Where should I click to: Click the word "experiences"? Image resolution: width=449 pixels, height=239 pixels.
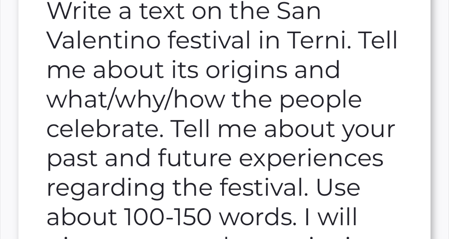point(311,159)
